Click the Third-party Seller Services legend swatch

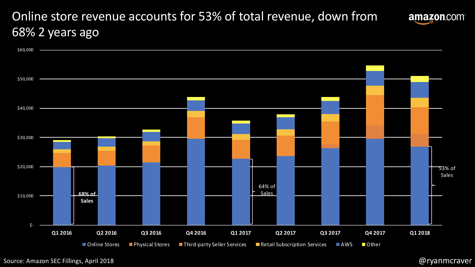(x=180, y=244)
